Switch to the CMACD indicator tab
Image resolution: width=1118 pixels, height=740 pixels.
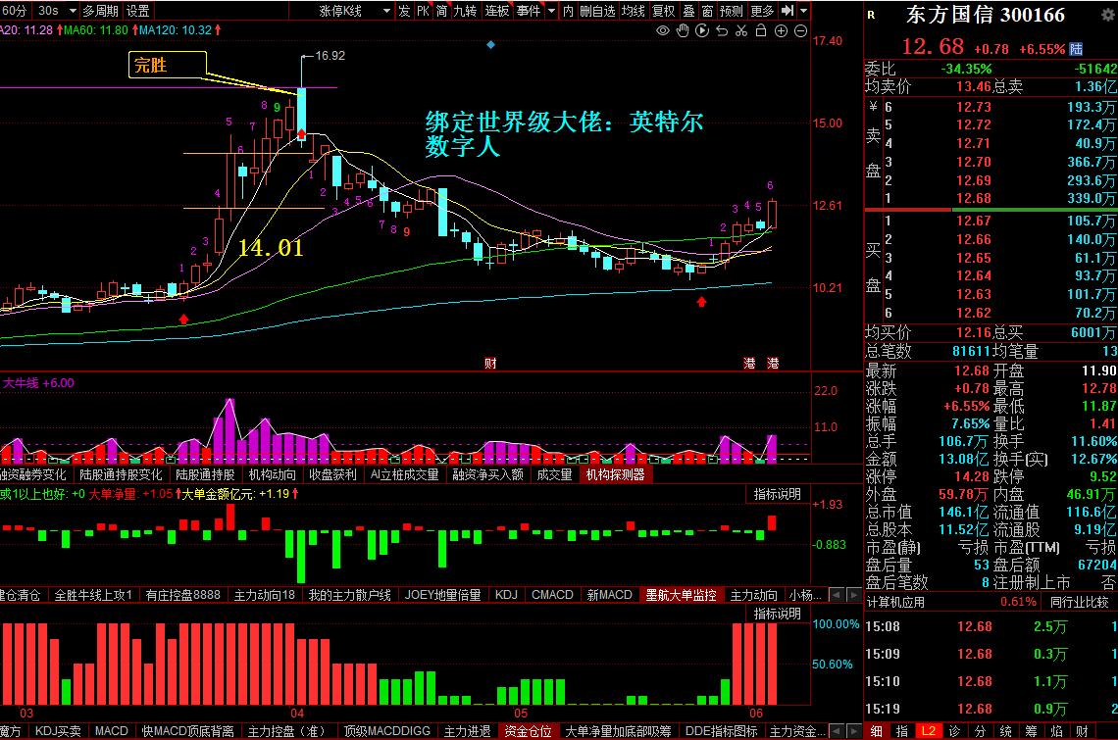point(552,595)
